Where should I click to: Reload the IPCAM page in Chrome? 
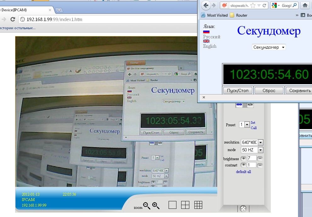[x=13, y=19]
